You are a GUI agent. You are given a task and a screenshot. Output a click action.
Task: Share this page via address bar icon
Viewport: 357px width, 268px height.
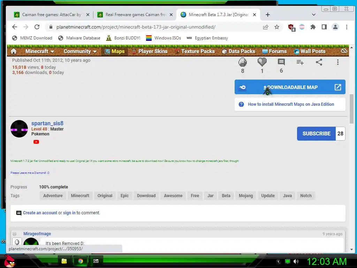(265, 27)
